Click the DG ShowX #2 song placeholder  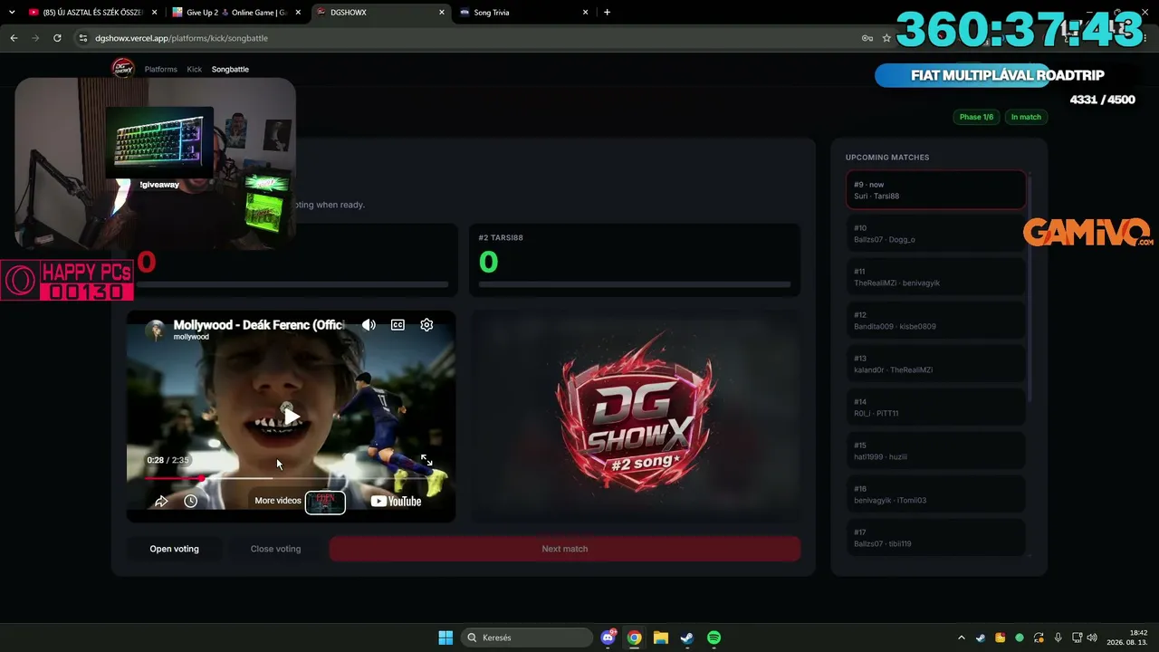[x=636, y=417]
